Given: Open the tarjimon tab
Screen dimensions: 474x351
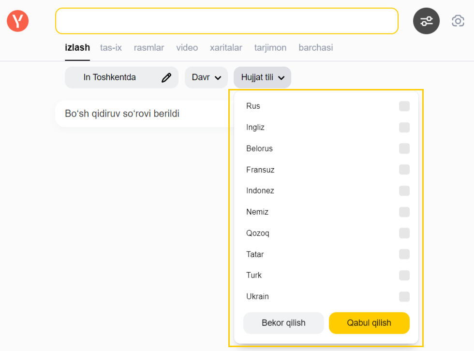Looking at the screenshot, I should point(270,48).
